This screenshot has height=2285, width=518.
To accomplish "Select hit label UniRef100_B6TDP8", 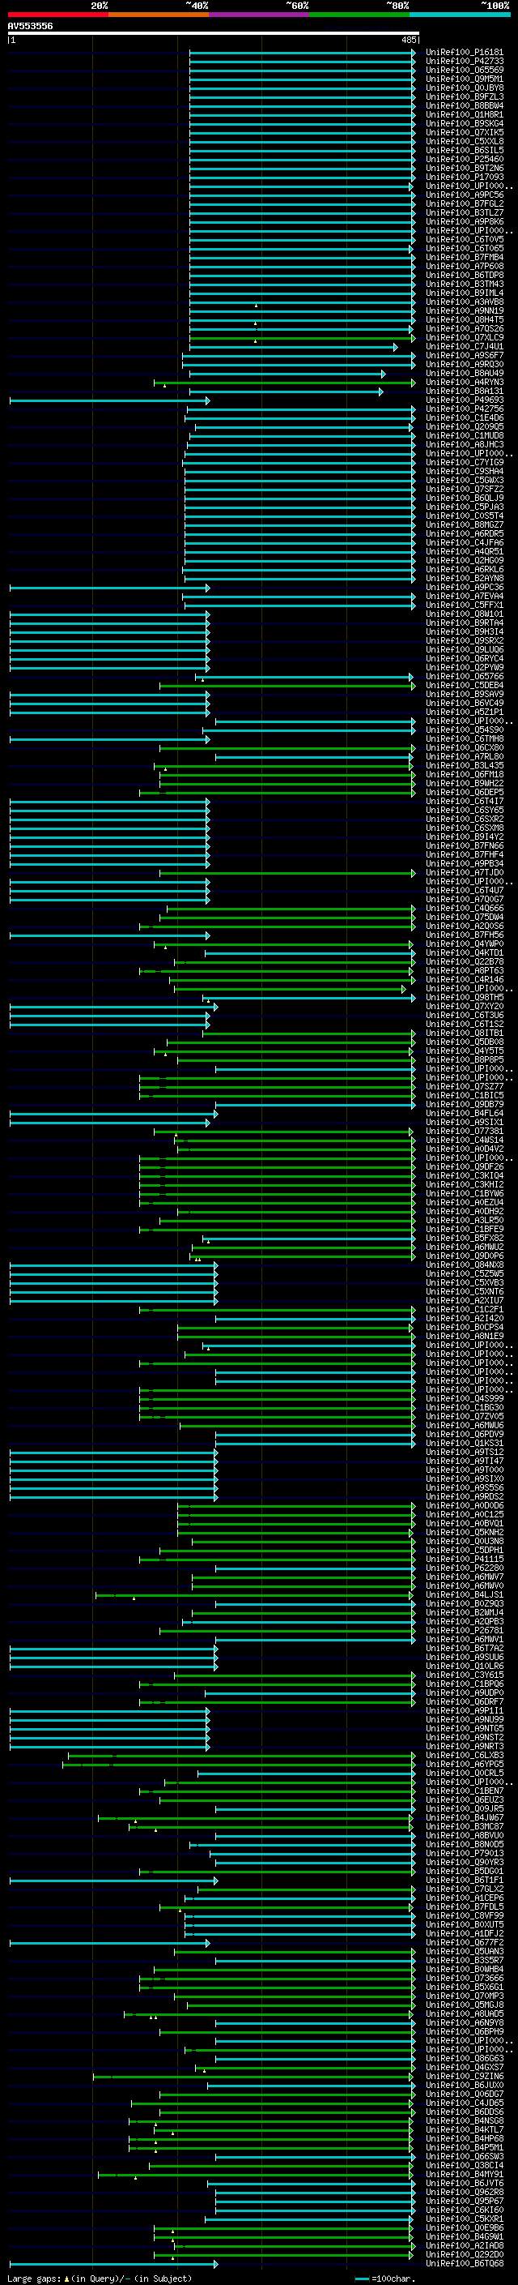I will [464, 275].
